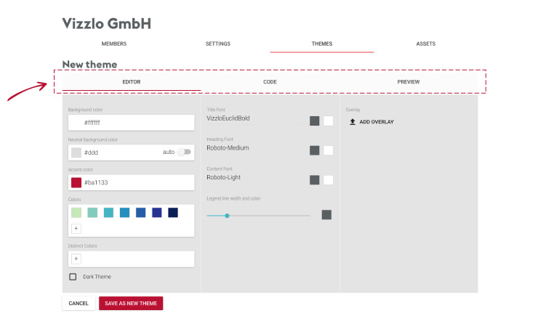
Task: Add a distinct color with plus button
Action: point(76,259)
